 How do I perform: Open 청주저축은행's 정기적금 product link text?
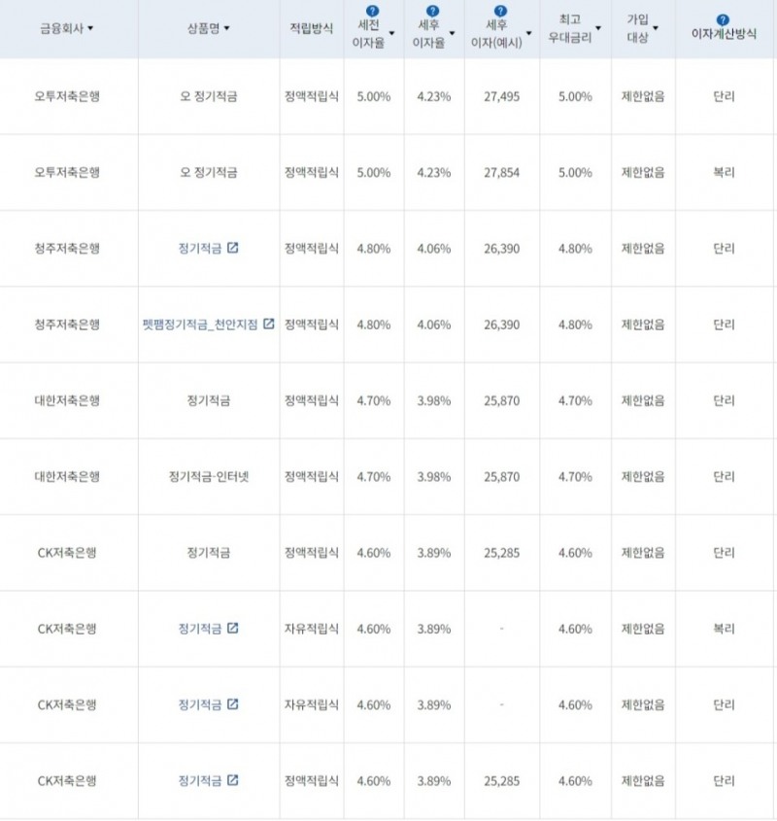coord(200,248)
